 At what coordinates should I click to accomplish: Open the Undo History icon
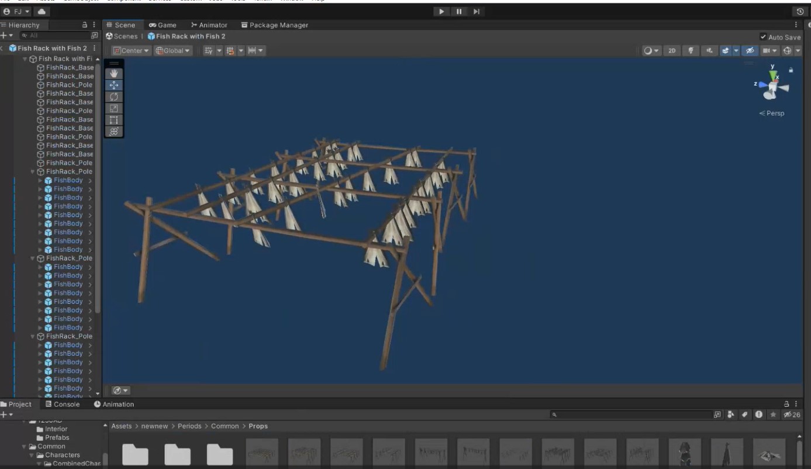[800, 12]
